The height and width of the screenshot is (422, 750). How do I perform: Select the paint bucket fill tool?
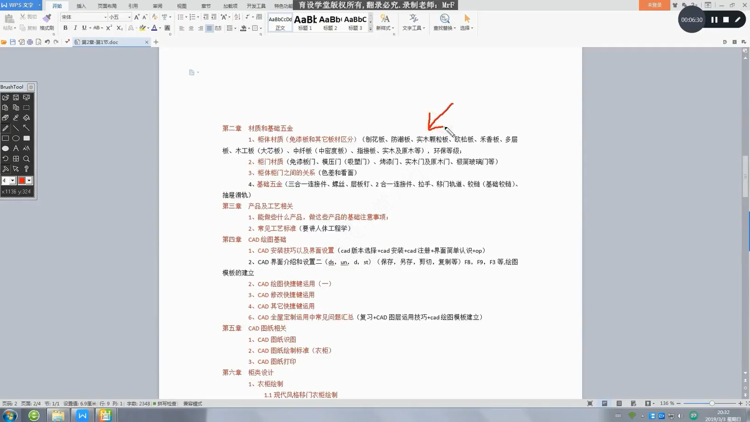click(27, 118)
